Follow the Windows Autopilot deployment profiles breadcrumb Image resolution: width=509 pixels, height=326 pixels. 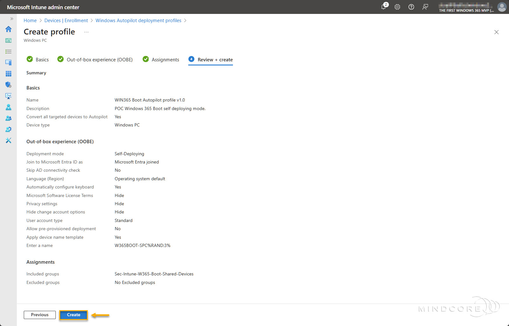139,21
